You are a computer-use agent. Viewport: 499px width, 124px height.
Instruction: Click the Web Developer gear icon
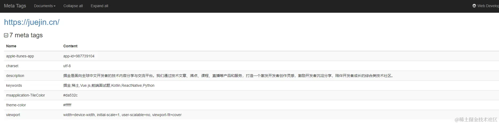click(x=474, y=6)
